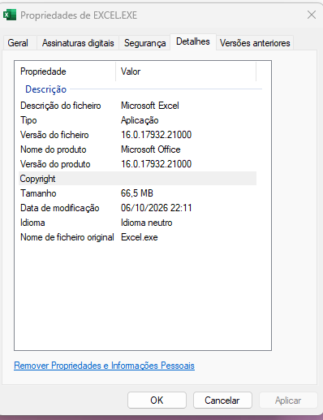Select the Detalhes tab

point(193,41)
